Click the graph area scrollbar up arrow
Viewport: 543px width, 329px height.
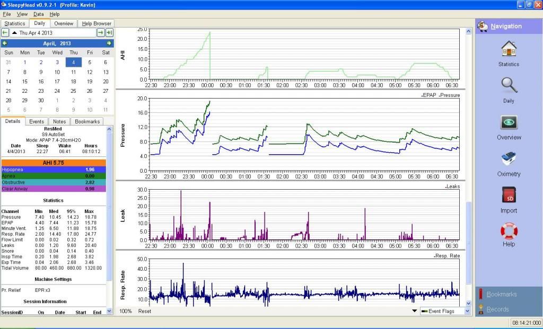469,31
